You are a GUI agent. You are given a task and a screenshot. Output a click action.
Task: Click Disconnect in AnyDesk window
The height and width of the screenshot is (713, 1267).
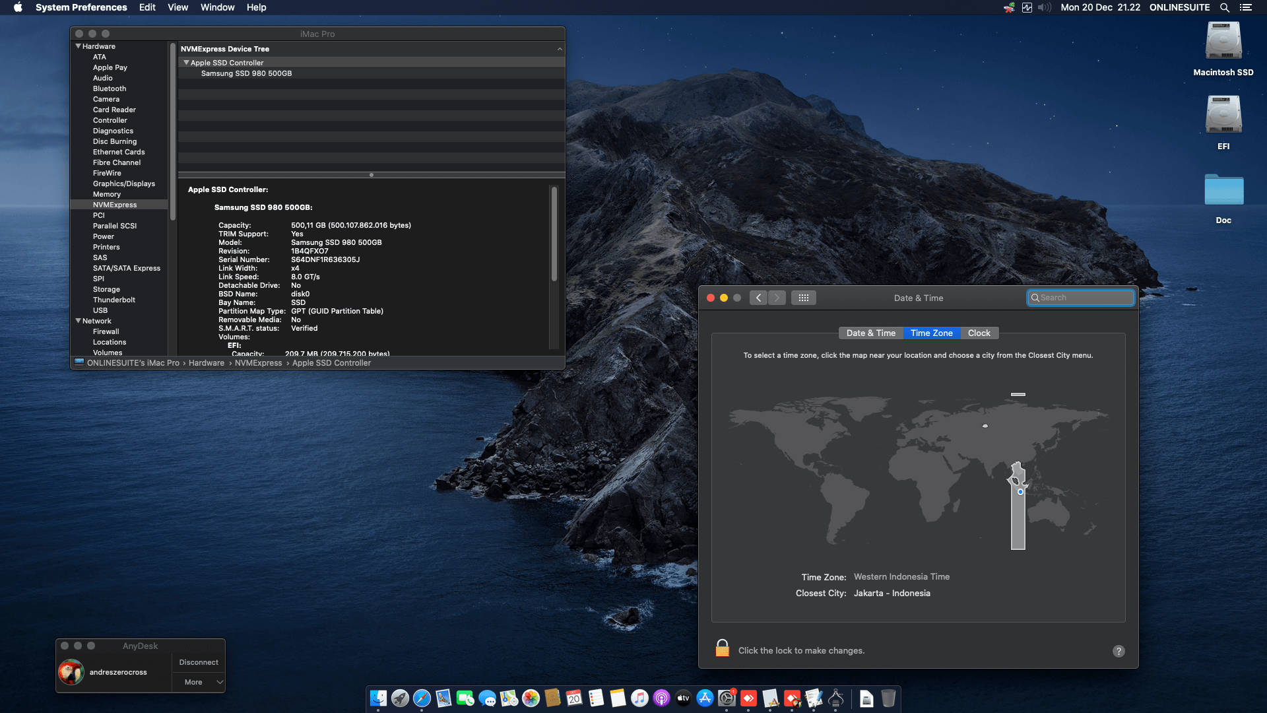[x=199, y=662]
